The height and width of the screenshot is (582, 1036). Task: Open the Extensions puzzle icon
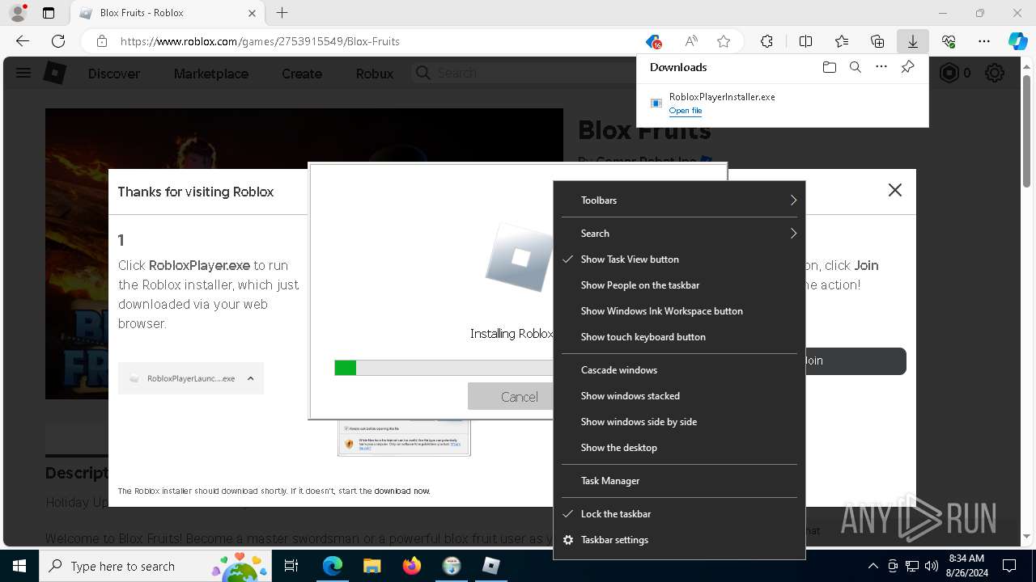766,41
